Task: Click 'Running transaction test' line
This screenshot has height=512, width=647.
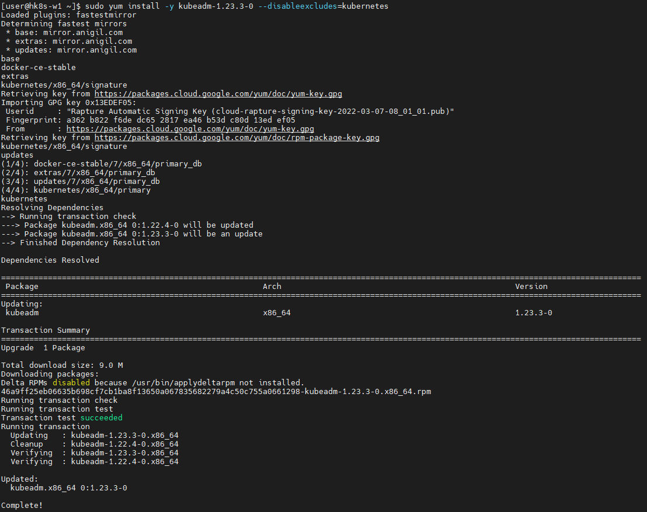Action: click(57, 409)
